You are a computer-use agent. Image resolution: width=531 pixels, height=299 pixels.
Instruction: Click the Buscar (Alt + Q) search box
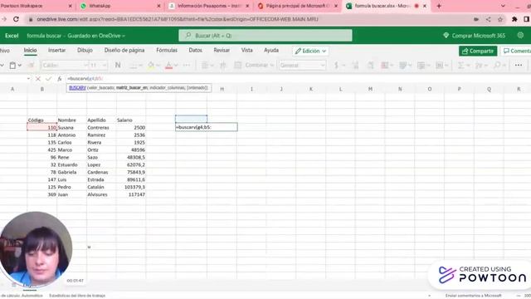(265, 36)
